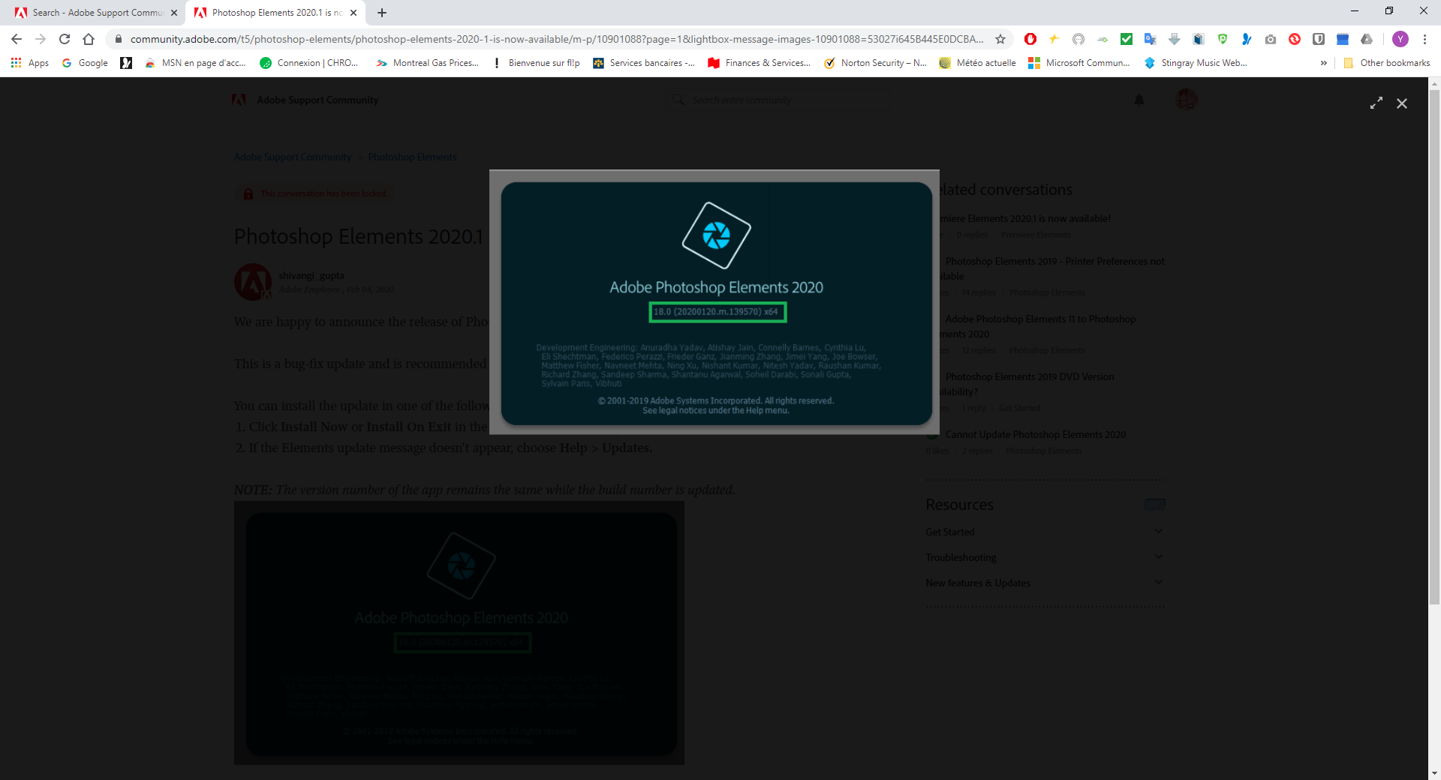The height and width of the screenshot is (780, 1441).
Task: Go forward to the next page
Action: pyautogui.click(x=41, y=39)
